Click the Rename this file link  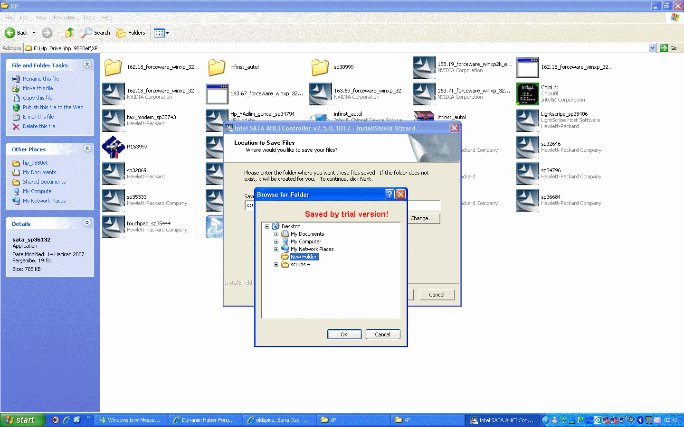pos(41,79)
